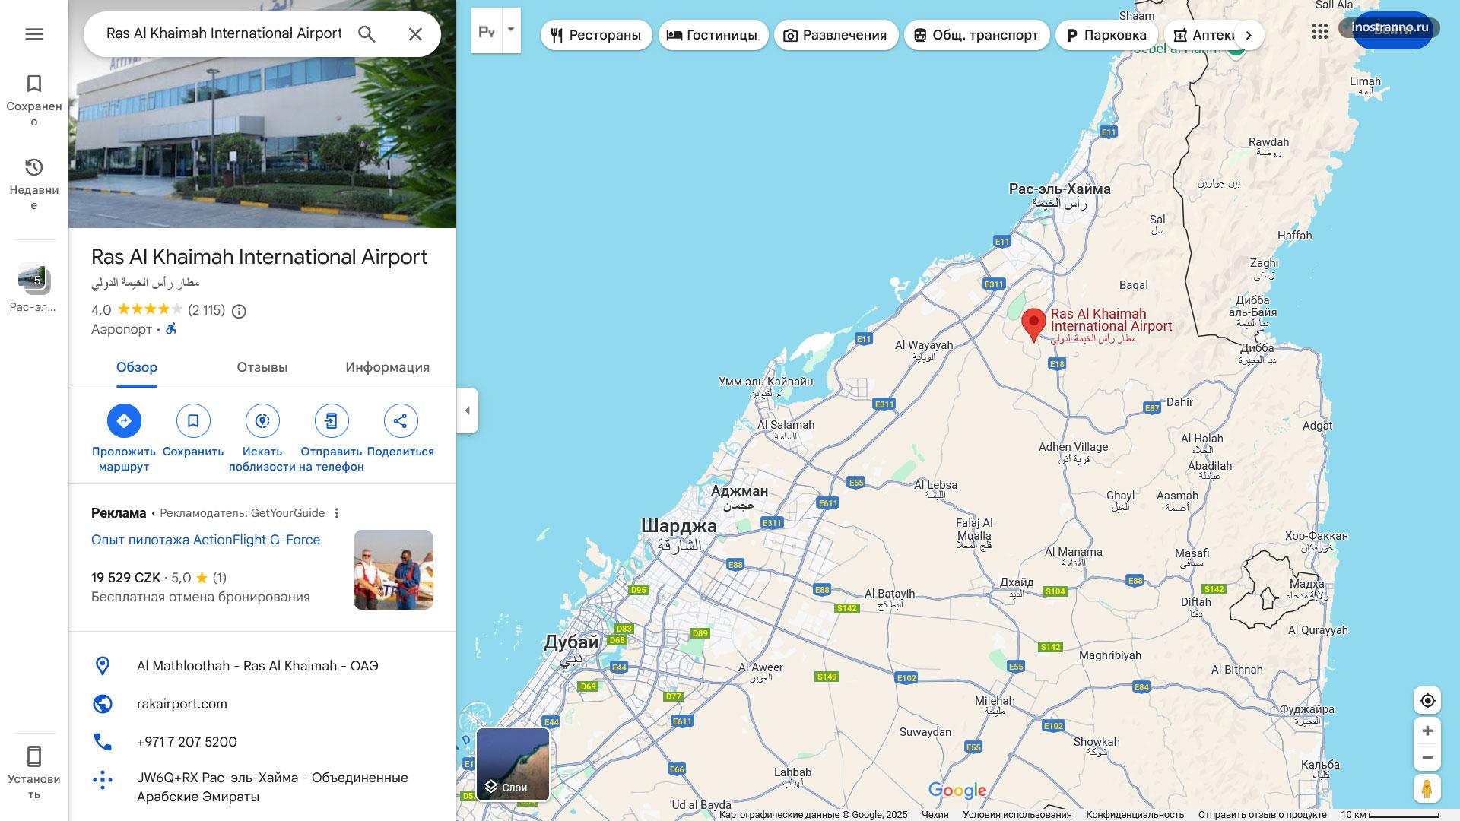The height and width of the screenshot is (821, 1460).
Task: Toggle the 10 км map scale
Action: [x=1391, y=815]
